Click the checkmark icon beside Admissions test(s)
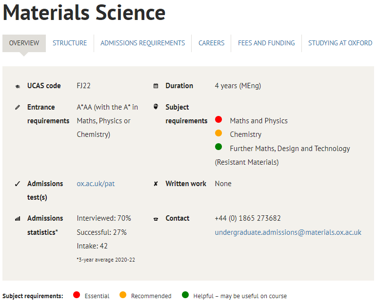Screen dimensions: 377x304 (18, 184)
